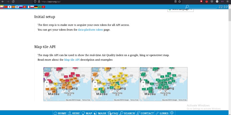This screenshot has width=231, height=115.
Task: Click the 67 marker on PM10 map
Action: tap(103, 84)
